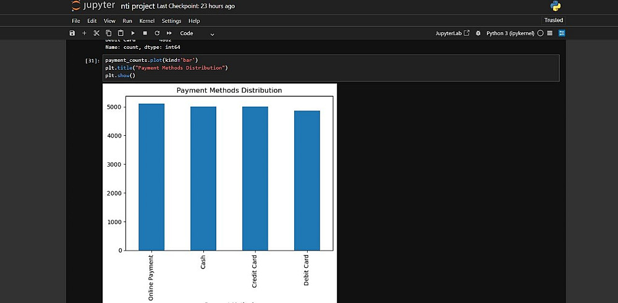Copy the selected cell
Viewport: 618px width, 303px height.
tap(109, 33)
